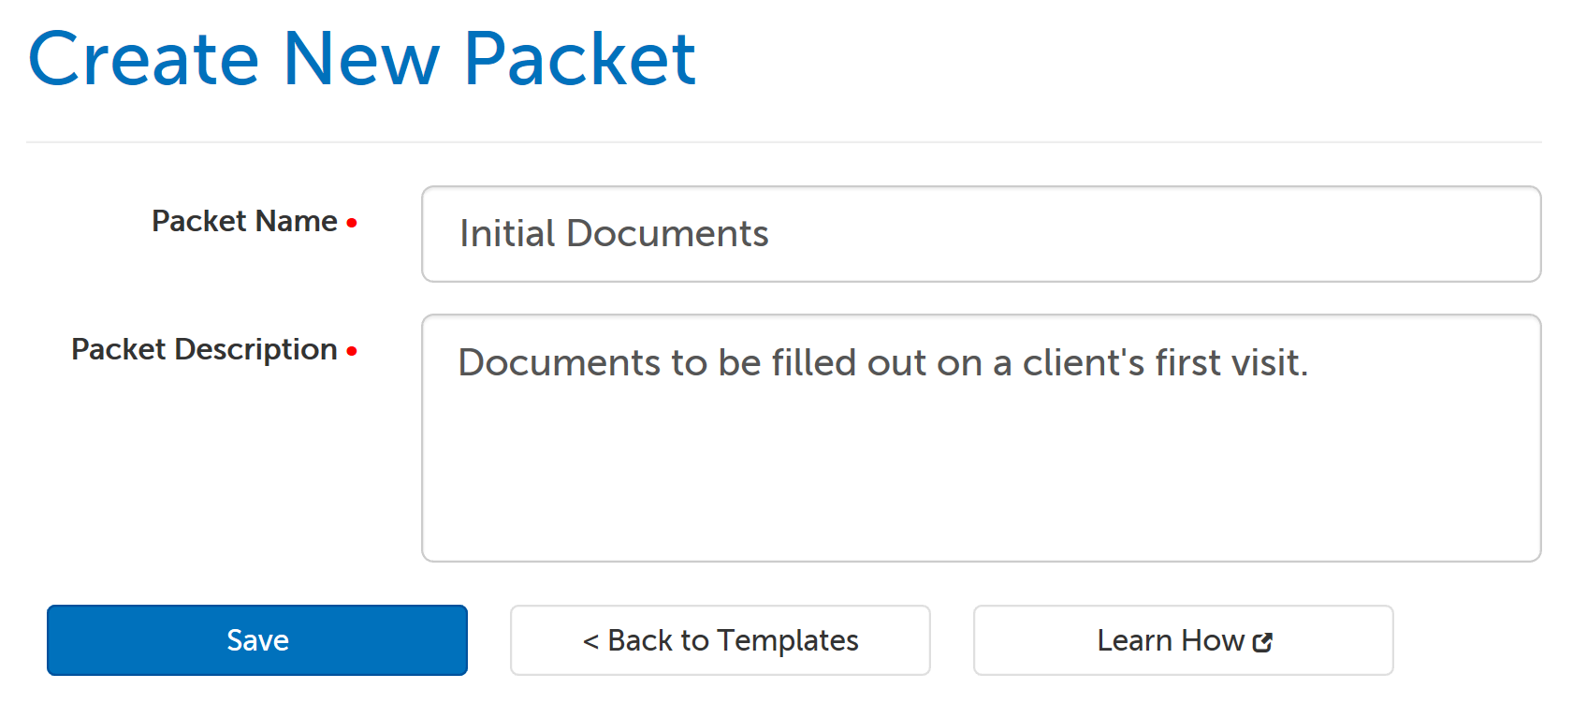Click the Back to Templates navigation button

tap(721, 640)
